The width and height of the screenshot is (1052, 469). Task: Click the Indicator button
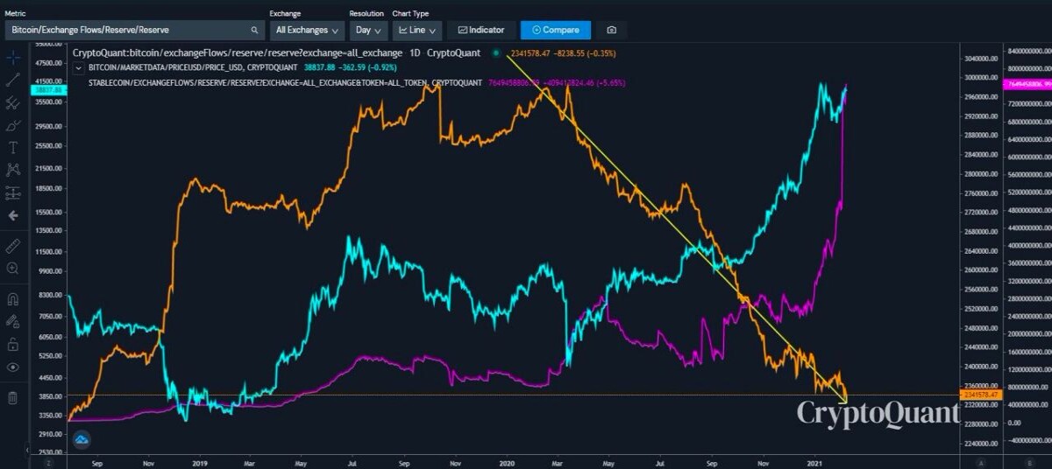(x=480, y=30)
